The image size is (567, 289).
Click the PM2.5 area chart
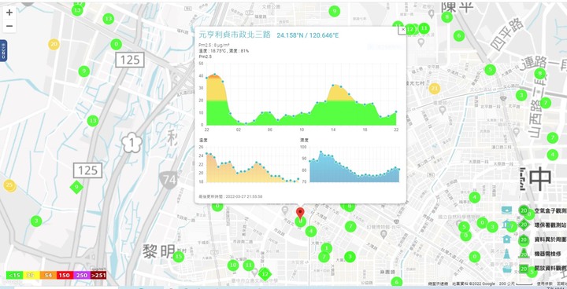click(x=301, y=94)
